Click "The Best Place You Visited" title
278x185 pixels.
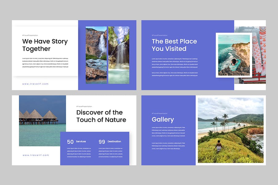click(174, 45)
